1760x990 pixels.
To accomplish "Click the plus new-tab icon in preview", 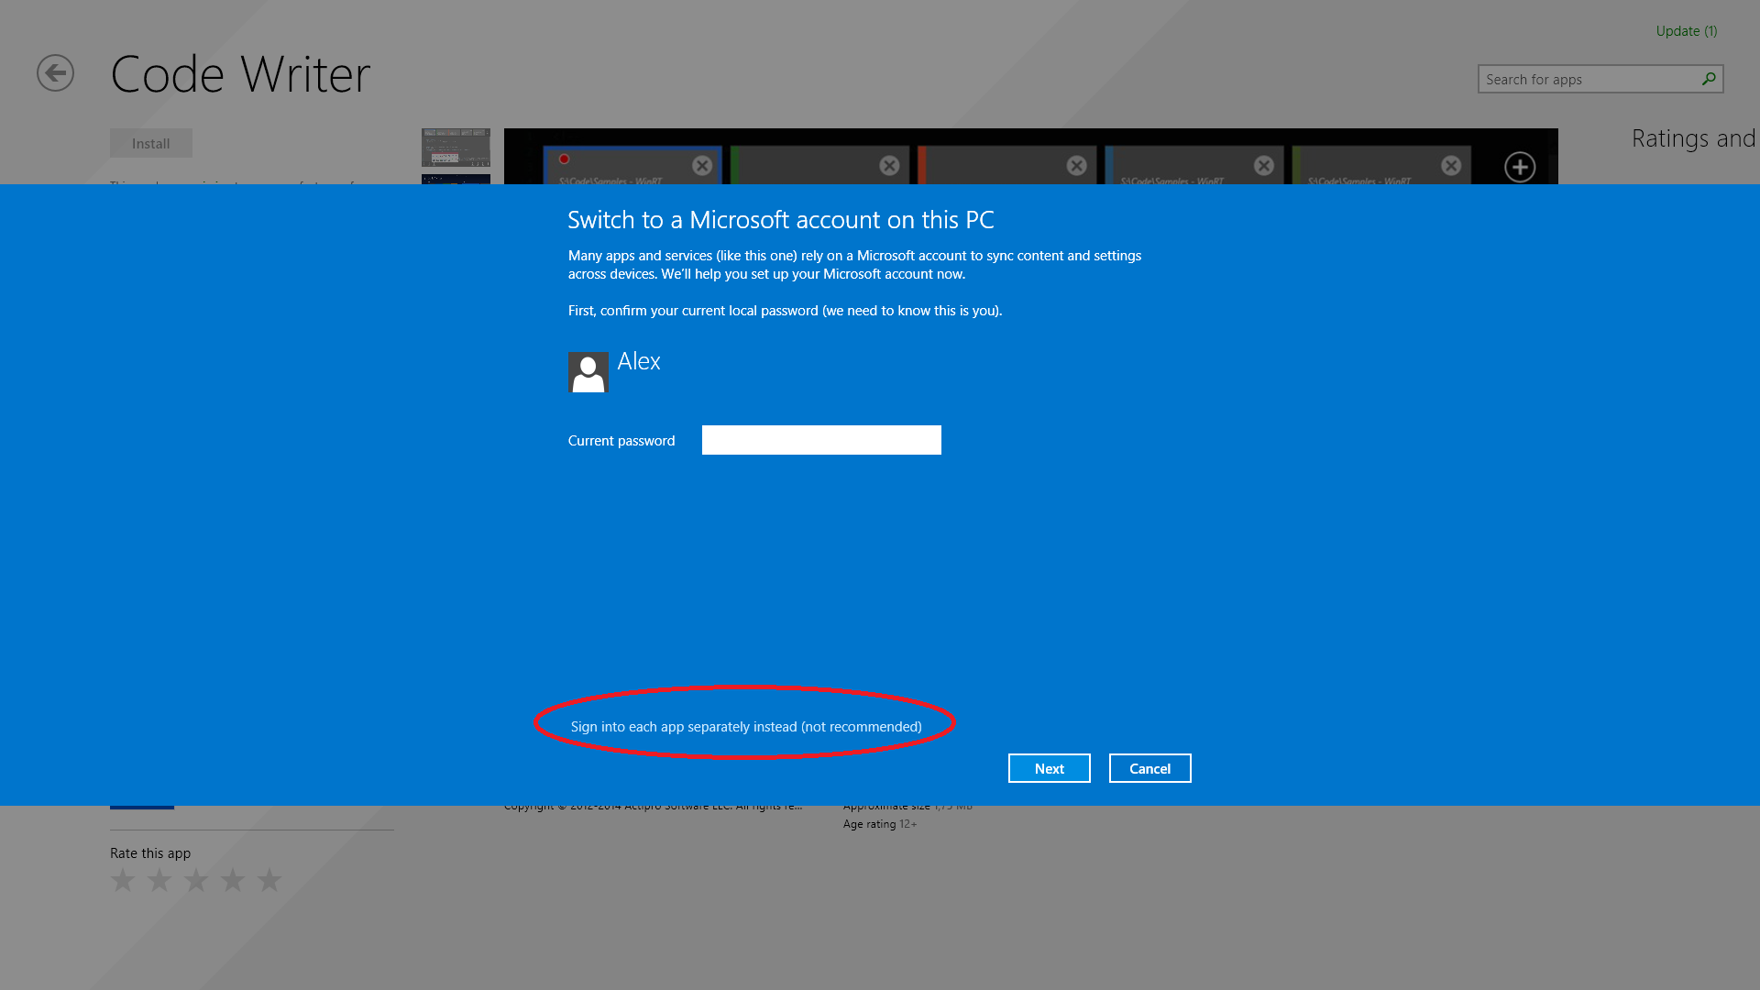I will point(1520,167).
